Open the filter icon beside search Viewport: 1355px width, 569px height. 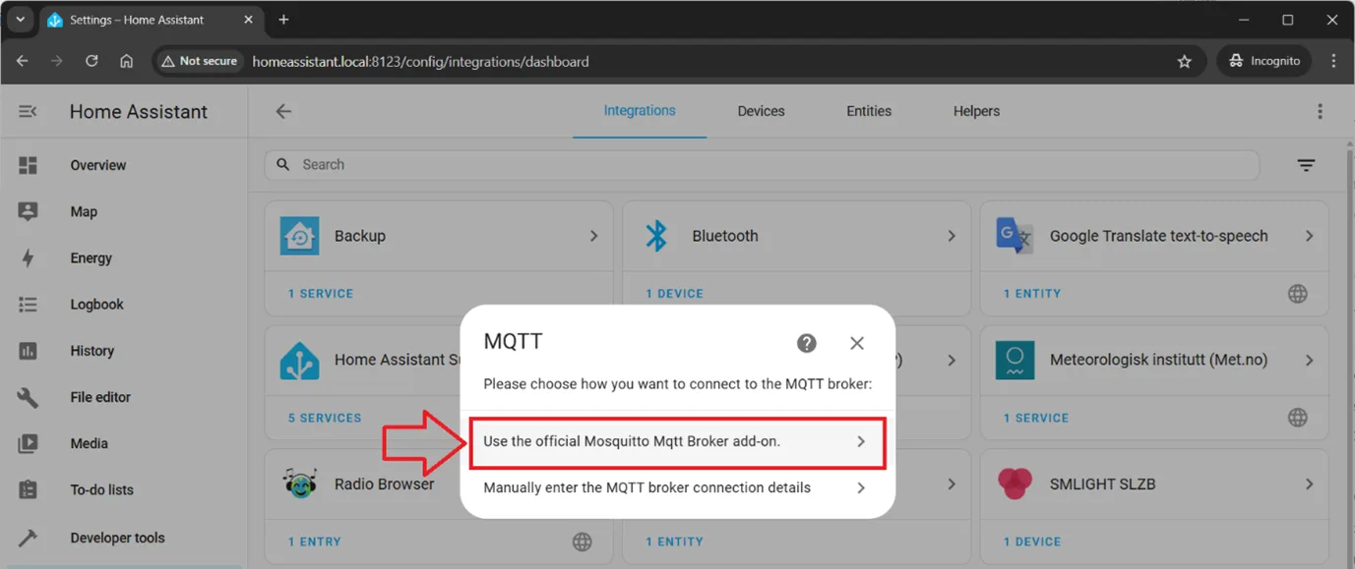pyautogui.click(x=1306, y=165)
